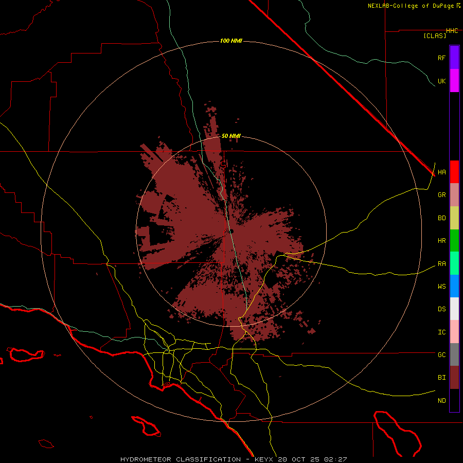
Task: Click the RA light green legend swatch
Action: click(x=454, y=263)
